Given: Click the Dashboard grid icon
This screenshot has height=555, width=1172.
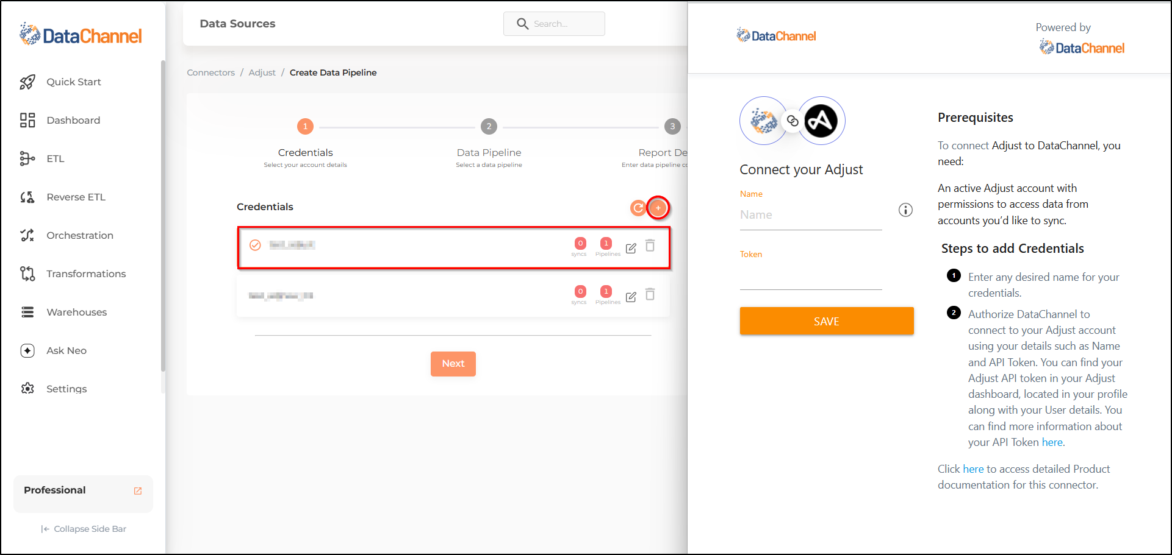Looking at the screenshot, I should pyautogui.click(x=27, y=120).
